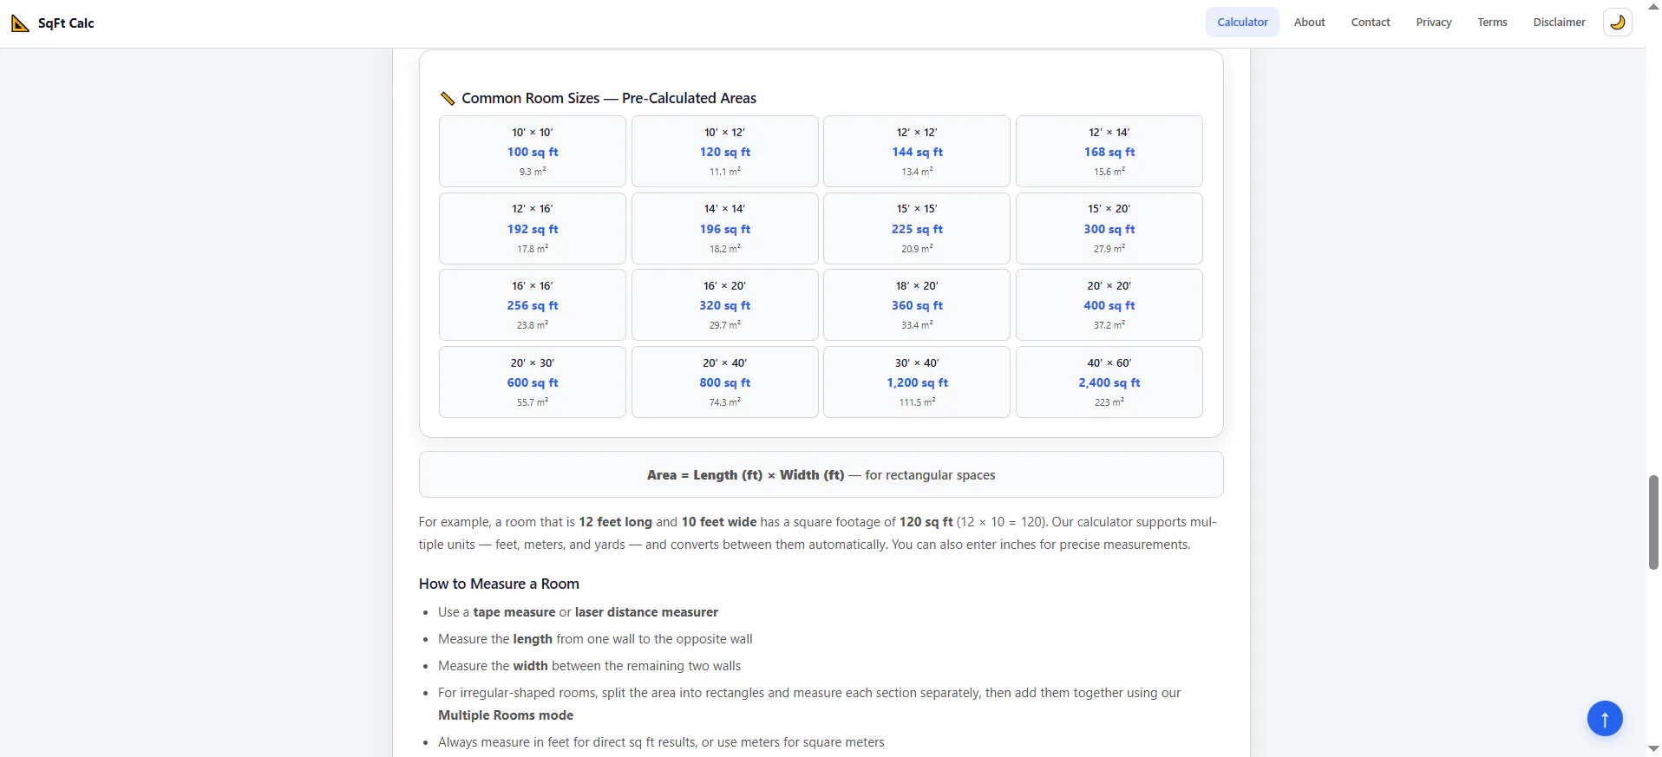Click the bold Multiple Rooms mode text

pos(506,715)
